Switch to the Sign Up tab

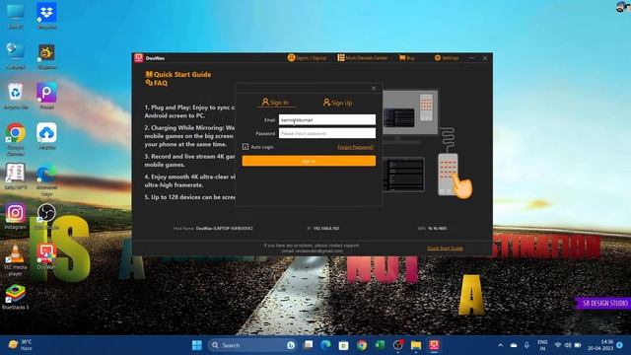[x=337, y=103]
